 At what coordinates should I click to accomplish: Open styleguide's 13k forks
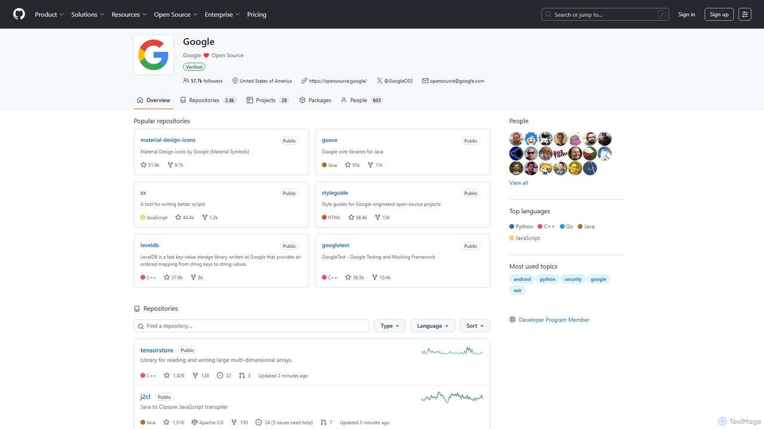point(382,217)
